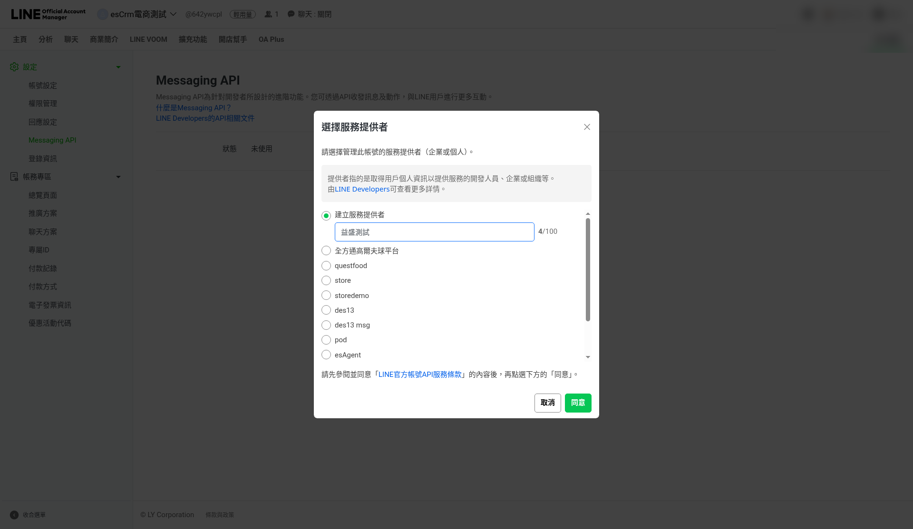Viewport: 913px width, 529px height.
Task: Click the collapse menu arrow icon
Action: click(x=14, y=515)
